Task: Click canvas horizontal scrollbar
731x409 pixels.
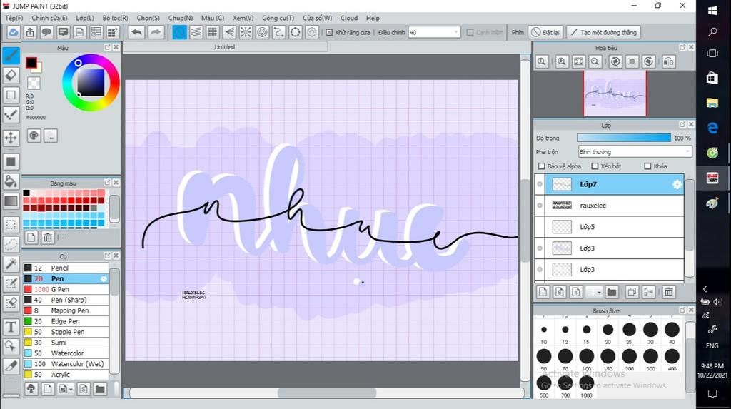Action: click(326, 393)
